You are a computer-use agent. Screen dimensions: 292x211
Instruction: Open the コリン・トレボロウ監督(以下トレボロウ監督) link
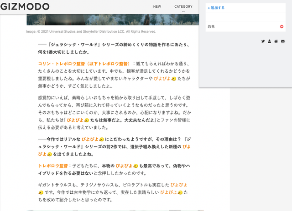[84, 64]
